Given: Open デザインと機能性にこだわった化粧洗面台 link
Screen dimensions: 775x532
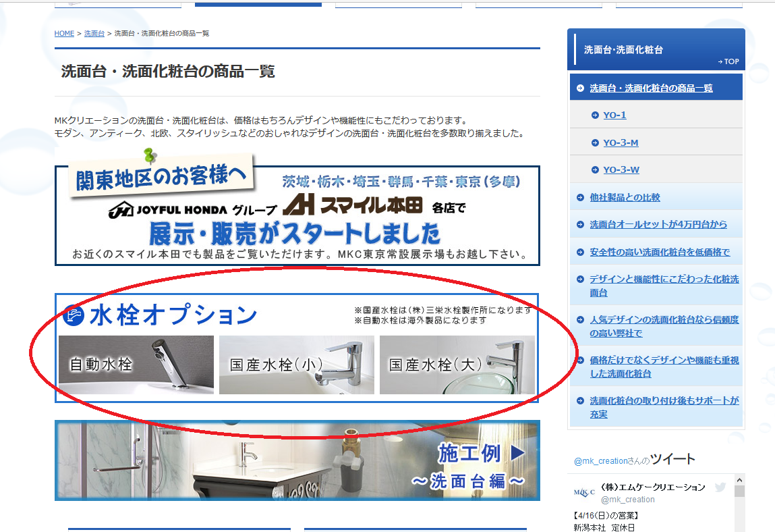Looking at the screenshot, I should 664,286.
